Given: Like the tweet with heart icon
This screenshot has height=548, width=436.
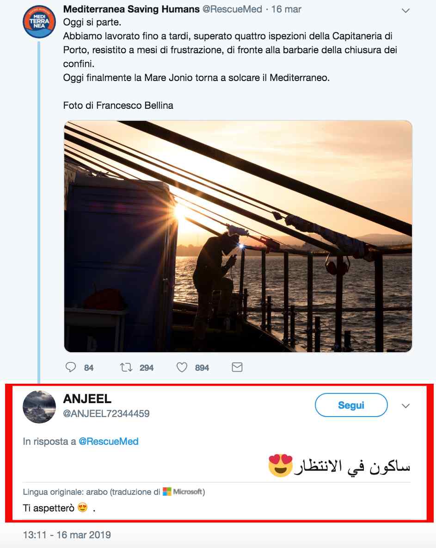Looking at the screenshot, I should pyautogui.click(x=182, y=367).
